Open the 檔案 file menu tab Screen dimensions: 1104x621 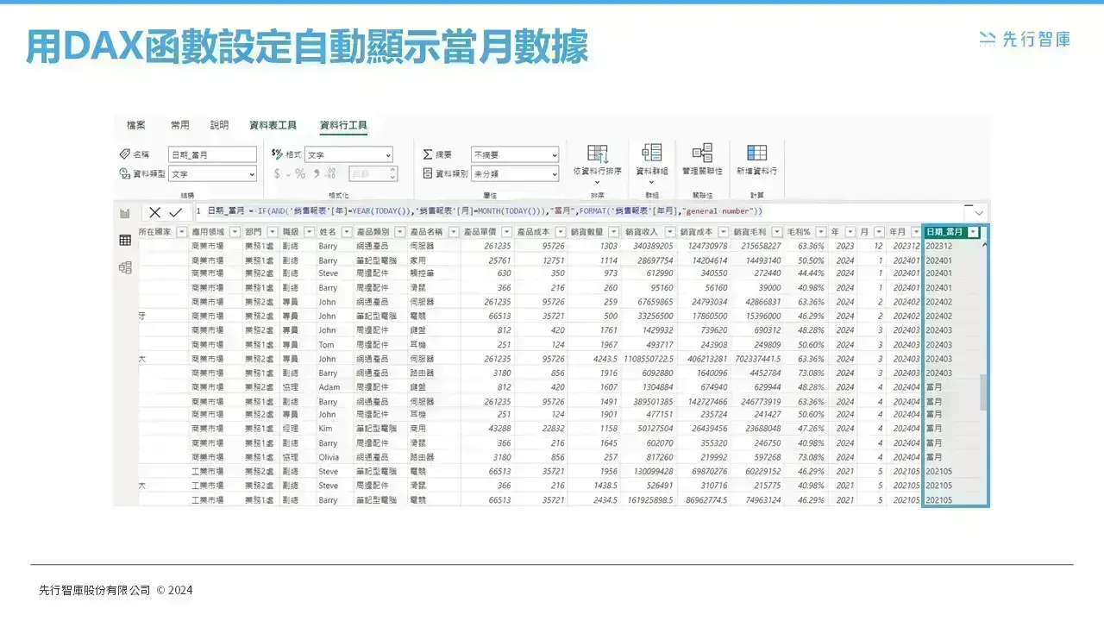pyautogui.click(x=136, y=125)
